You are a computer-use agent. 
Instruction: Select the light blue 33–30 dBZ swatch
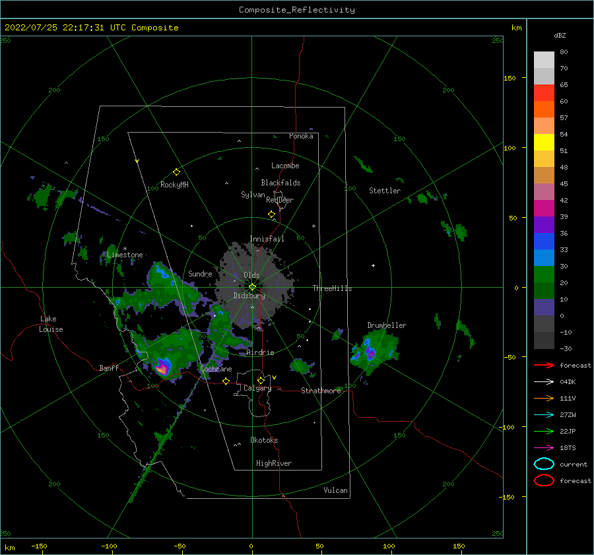(544, 258)
